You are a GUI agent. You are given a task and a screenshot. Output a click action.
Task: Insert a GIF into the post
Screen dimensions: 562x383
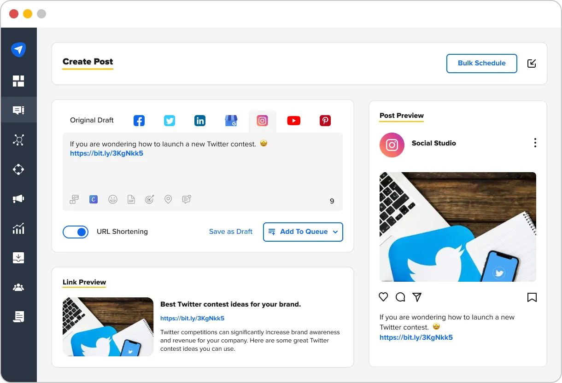pos(131,199)
